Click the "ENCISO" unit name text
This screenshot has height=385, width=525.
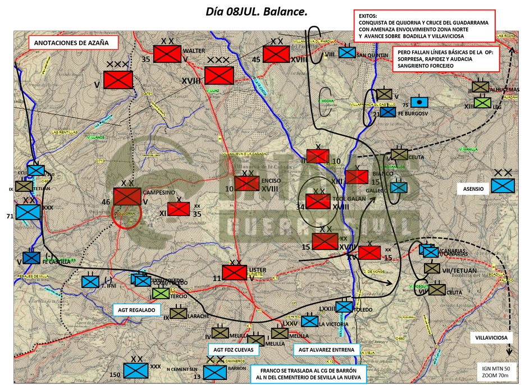pos(271,181)
